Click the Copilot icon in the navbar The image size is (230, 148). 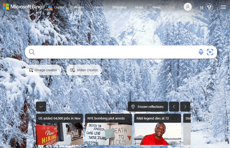(x=50, y=7)
